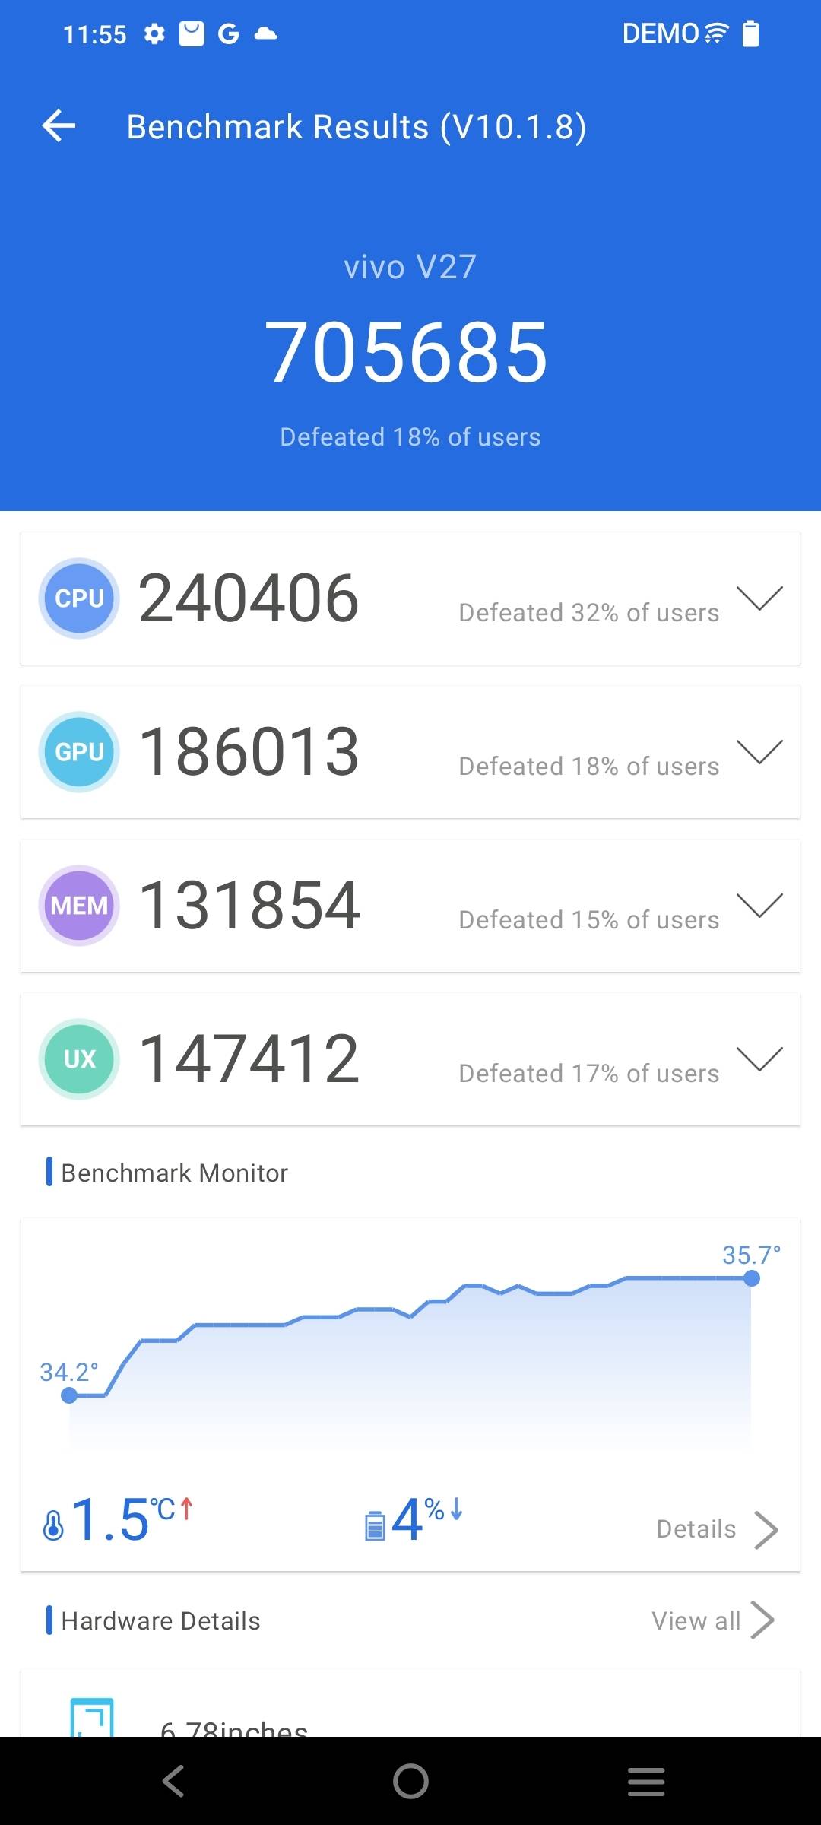Tap the MEM score 131854
Image resolution: width=821 pixels, height=1825 pixels.
coord(249,906)
